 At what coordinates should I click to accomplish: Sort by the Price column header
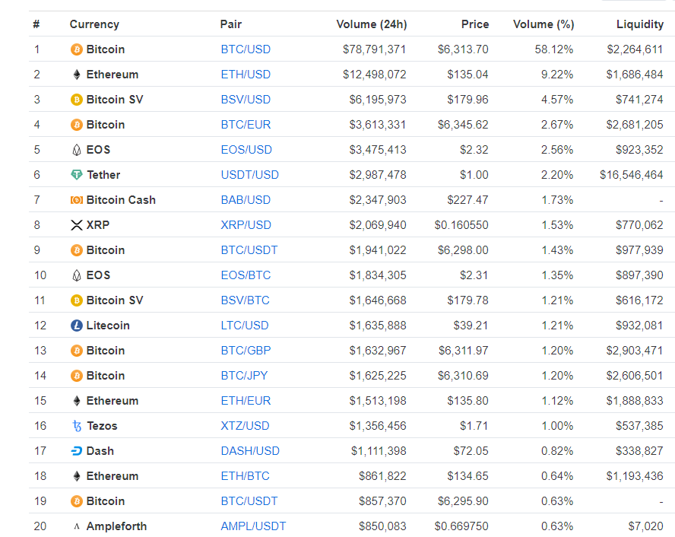[x=475, y=24]
